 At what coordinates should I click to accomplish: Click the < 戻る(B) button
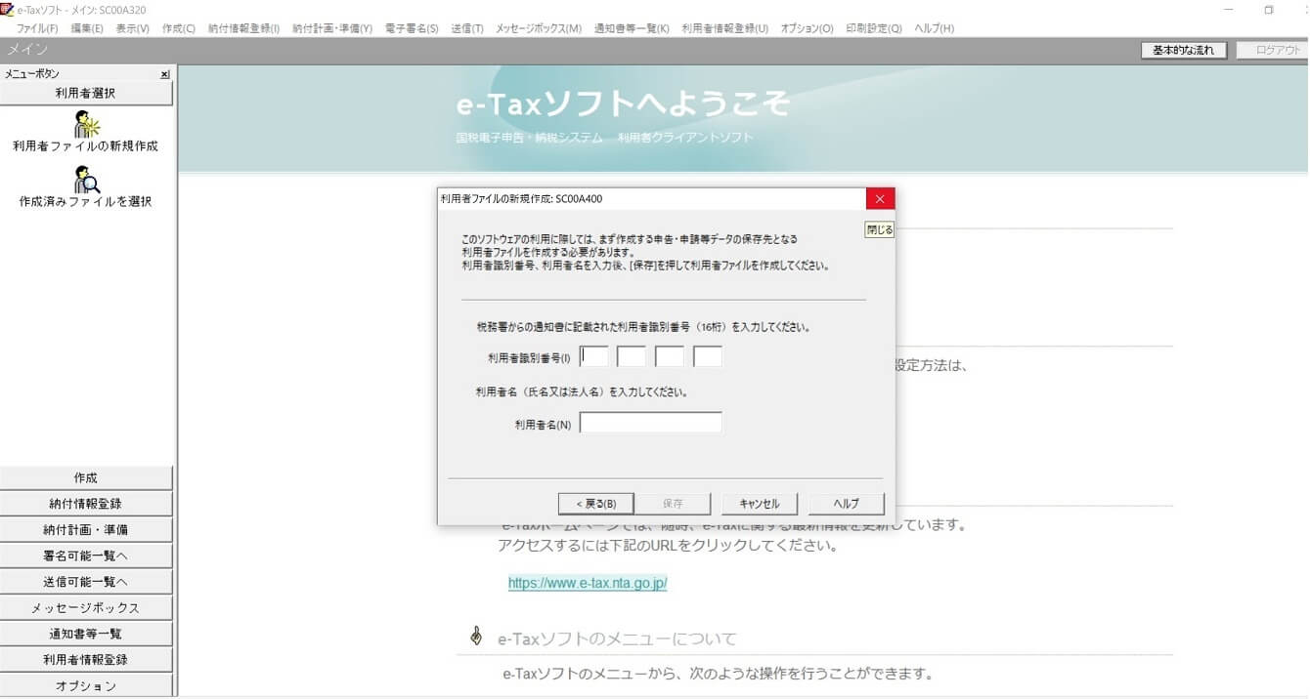pos(596,504)
